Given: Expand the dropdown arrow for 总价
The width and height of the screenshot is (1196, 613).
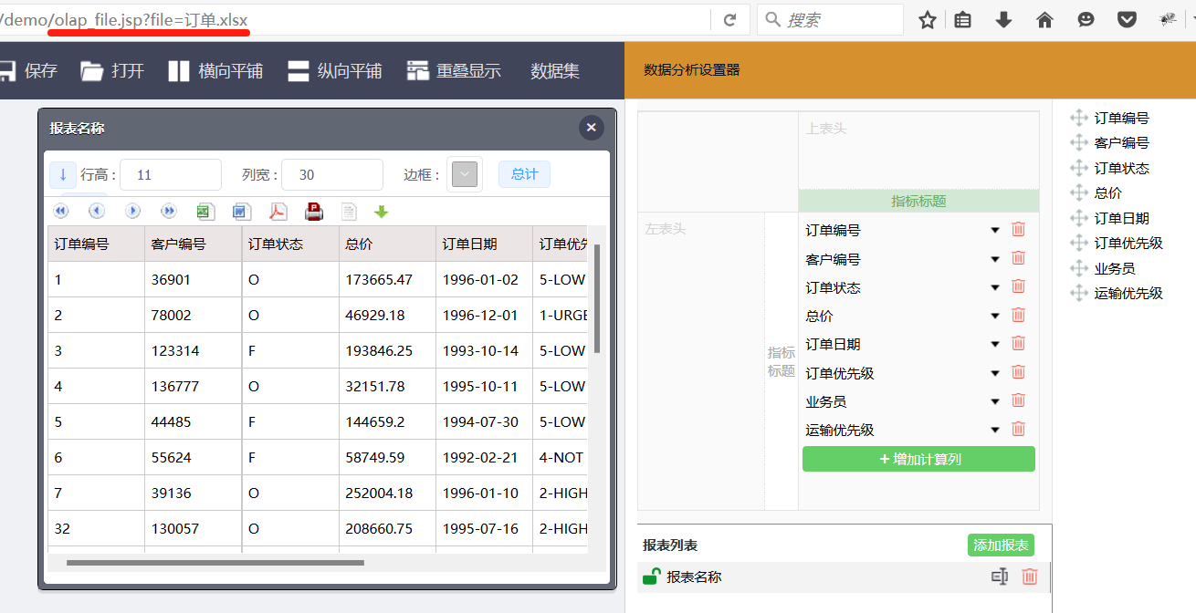Looking at the screenshot, I should click(995, 317).
